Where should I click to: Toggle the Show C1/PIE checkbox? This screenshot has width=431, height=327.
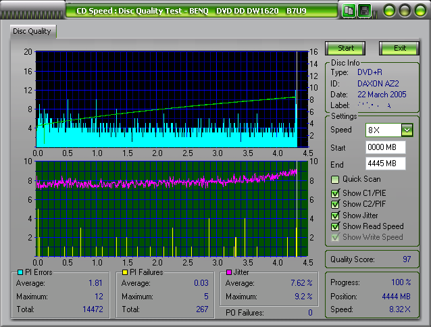[x=335, y=193]
